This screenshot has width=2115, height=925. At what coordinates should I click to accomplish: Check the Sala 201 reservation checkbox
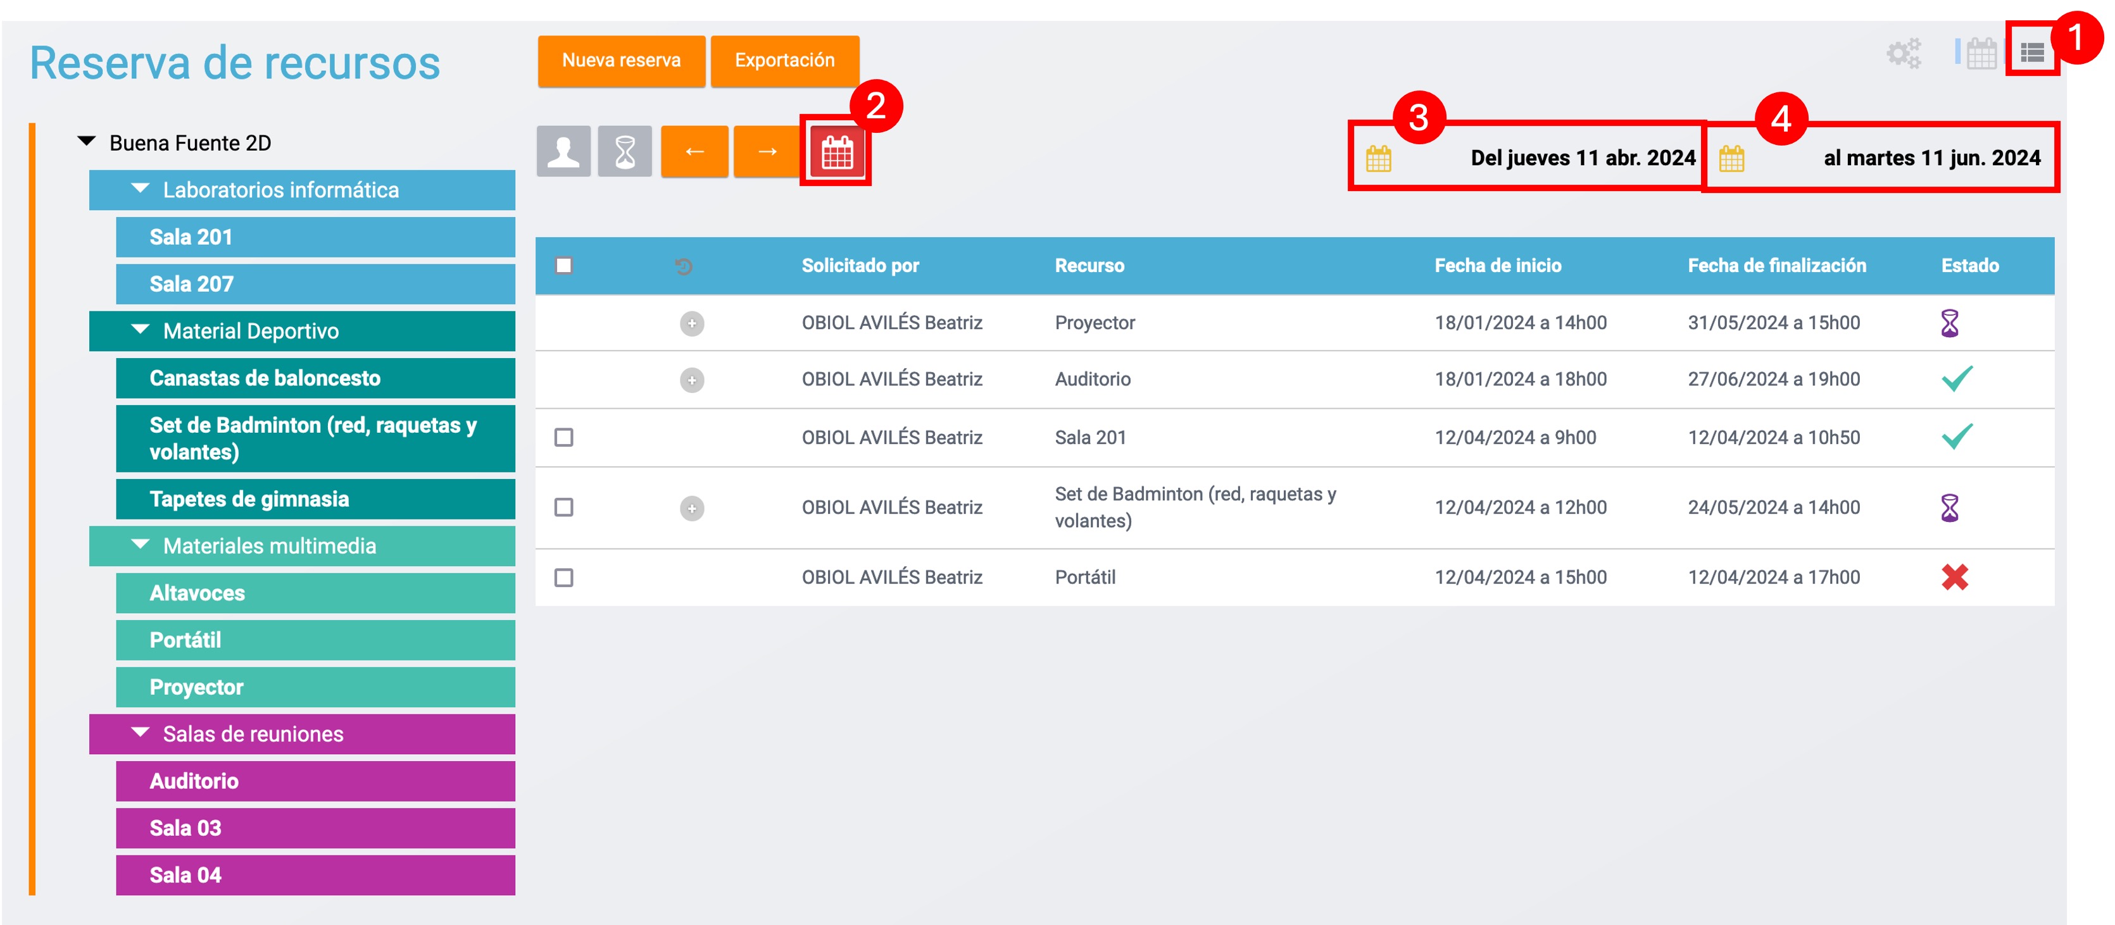point(564,437)
